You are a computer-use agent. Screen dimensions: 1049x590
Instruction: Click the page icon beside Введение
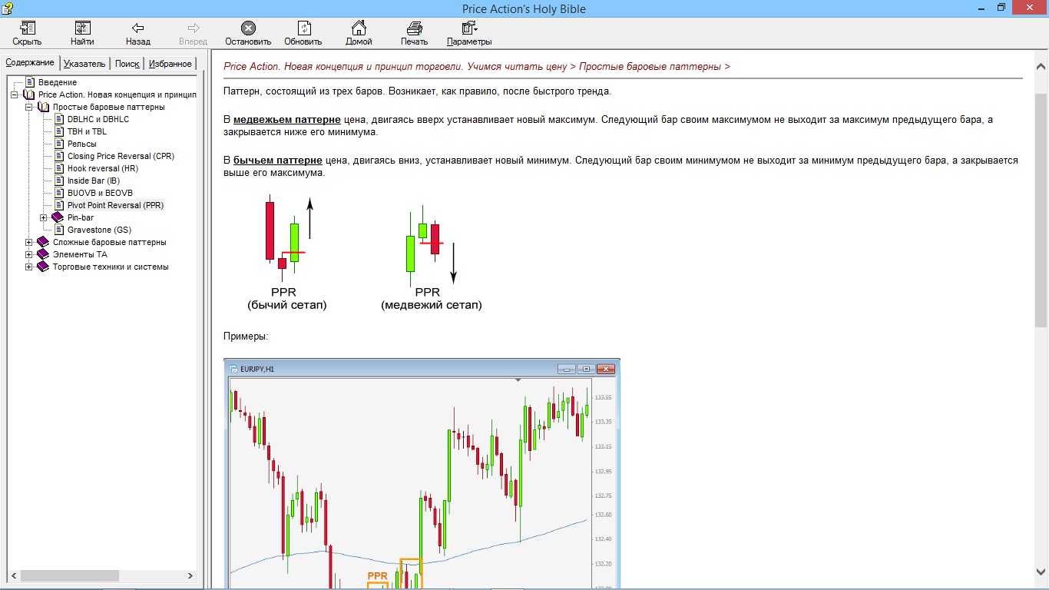click(x=30, y=82)
